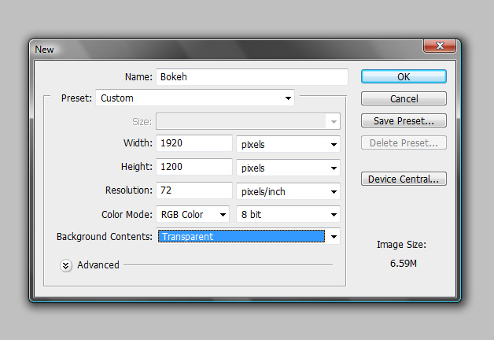Open the Height units pixels dropdown
The image size is (494, 340).
coord(288,168)
